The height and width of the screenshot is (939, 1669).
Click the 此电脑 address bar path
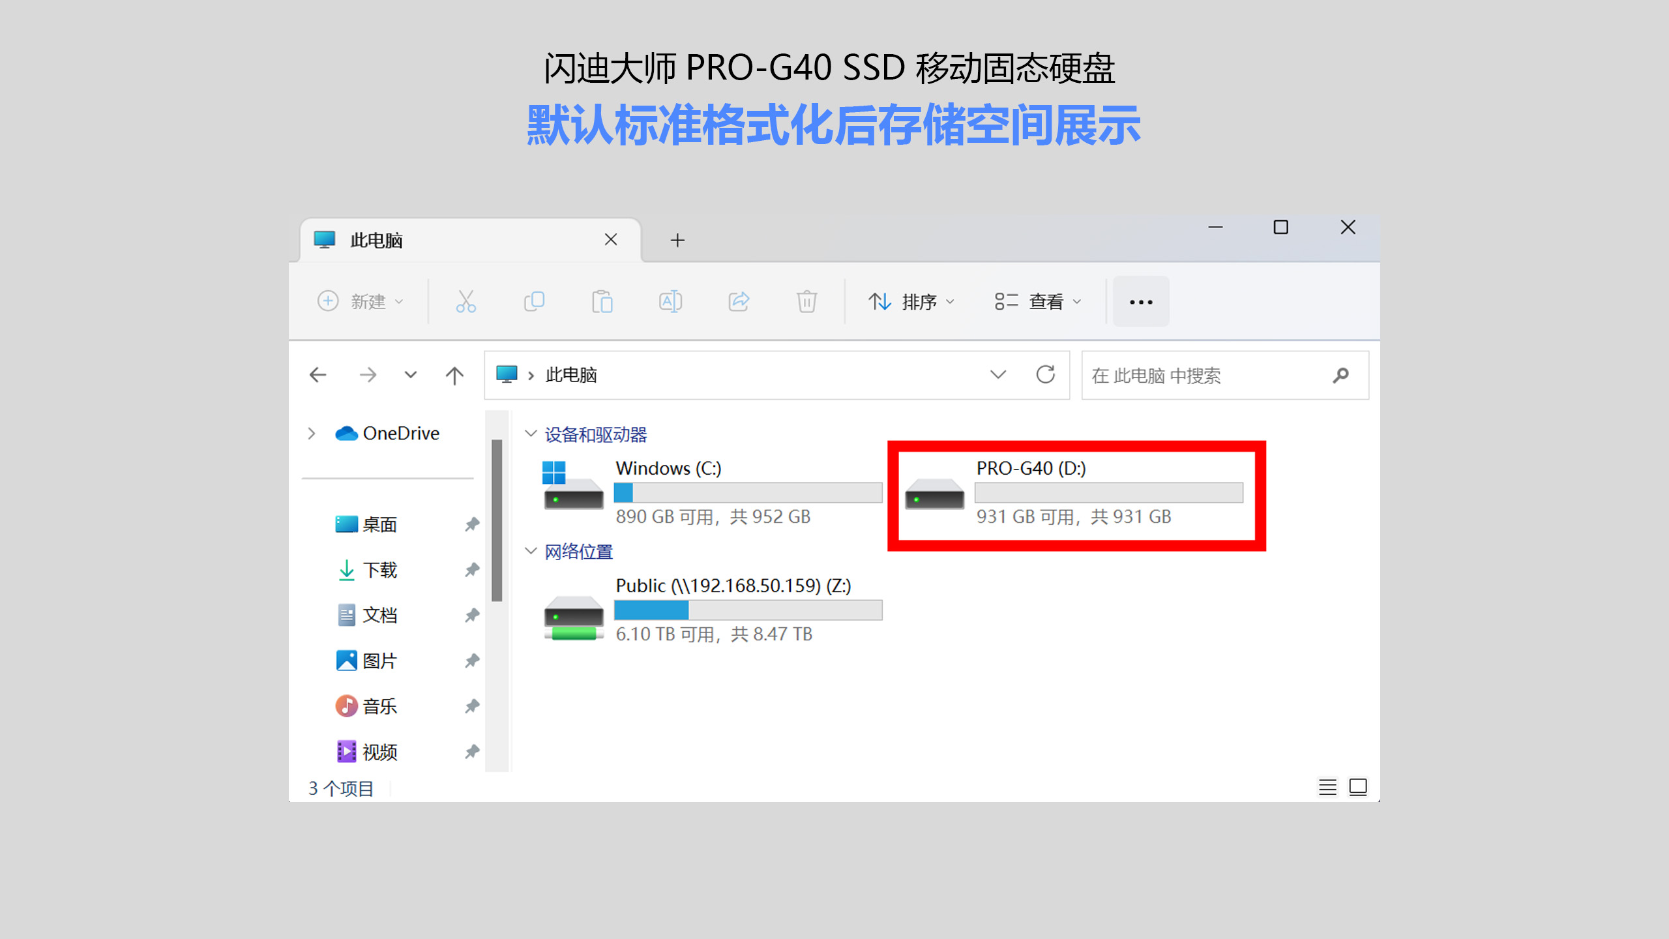coord(570,375)
